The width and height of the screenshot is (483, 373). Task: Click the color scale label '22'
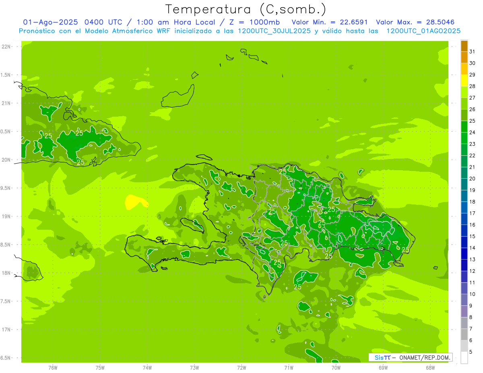pyautogui.click(x=473, y=155)
